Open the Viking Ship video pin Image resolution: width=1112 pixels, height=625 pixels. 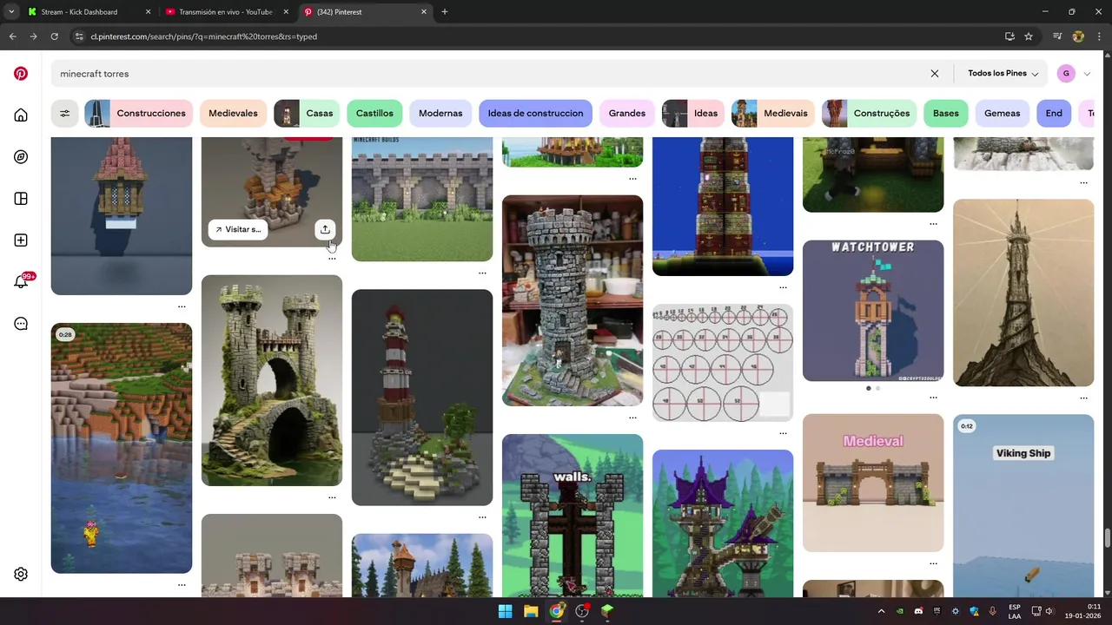click(x=1023, y=506)
